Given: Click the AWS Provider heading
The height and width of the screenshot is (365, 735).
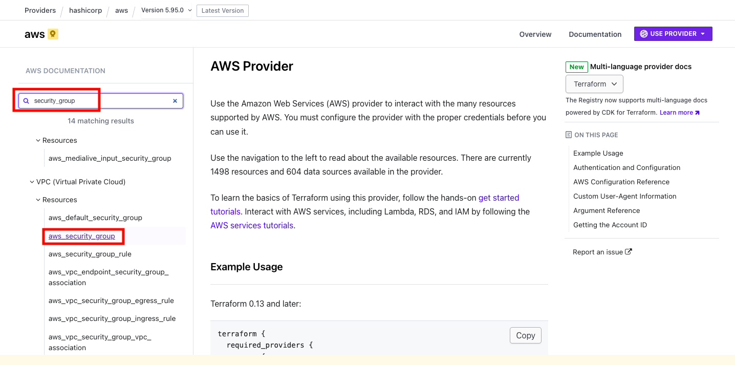Looking at the screenshot, I should [252, 66].
